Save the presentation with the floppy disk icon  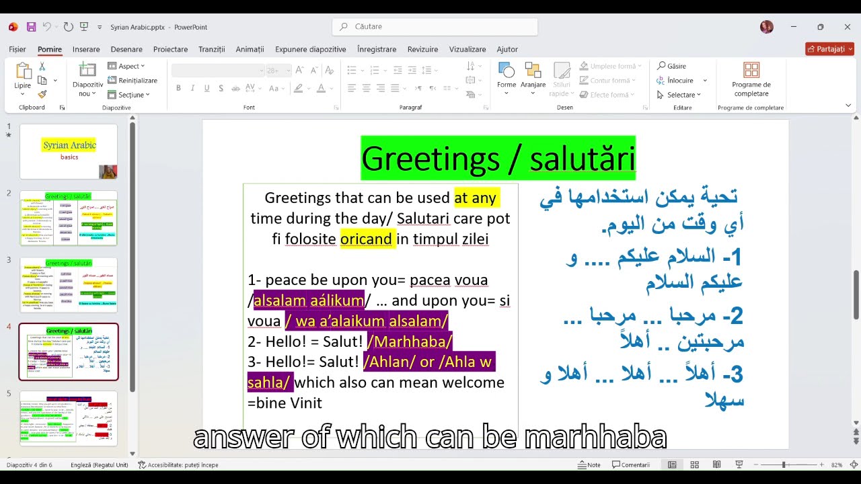31,27
